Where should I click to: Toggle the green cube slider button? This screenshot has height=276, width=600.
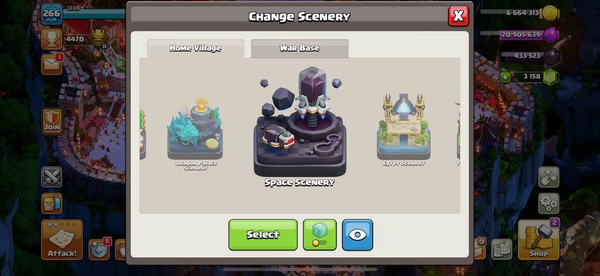coord(319,235)
